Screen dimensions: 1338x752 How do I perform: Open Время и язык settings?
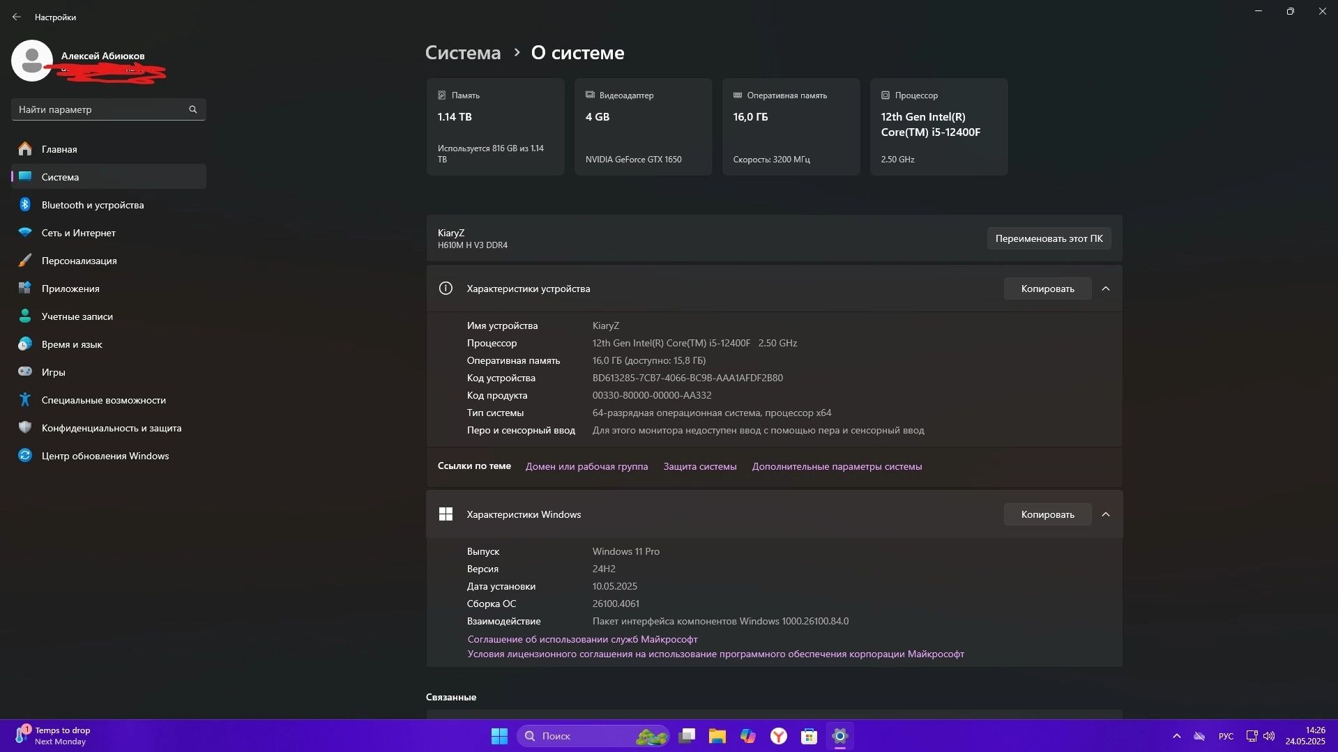point(108,344)
